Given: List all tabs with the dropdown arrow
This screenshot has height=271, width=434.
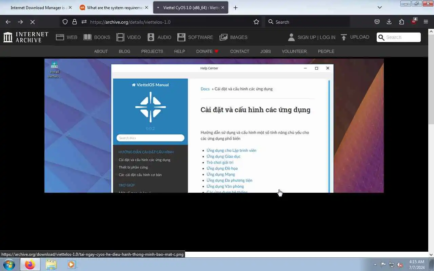Looking at the screenshot, I should coord(380,7).
